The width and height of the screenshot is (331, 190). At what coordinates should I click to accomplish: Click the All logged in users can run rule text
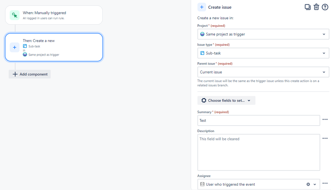(43, 18)
